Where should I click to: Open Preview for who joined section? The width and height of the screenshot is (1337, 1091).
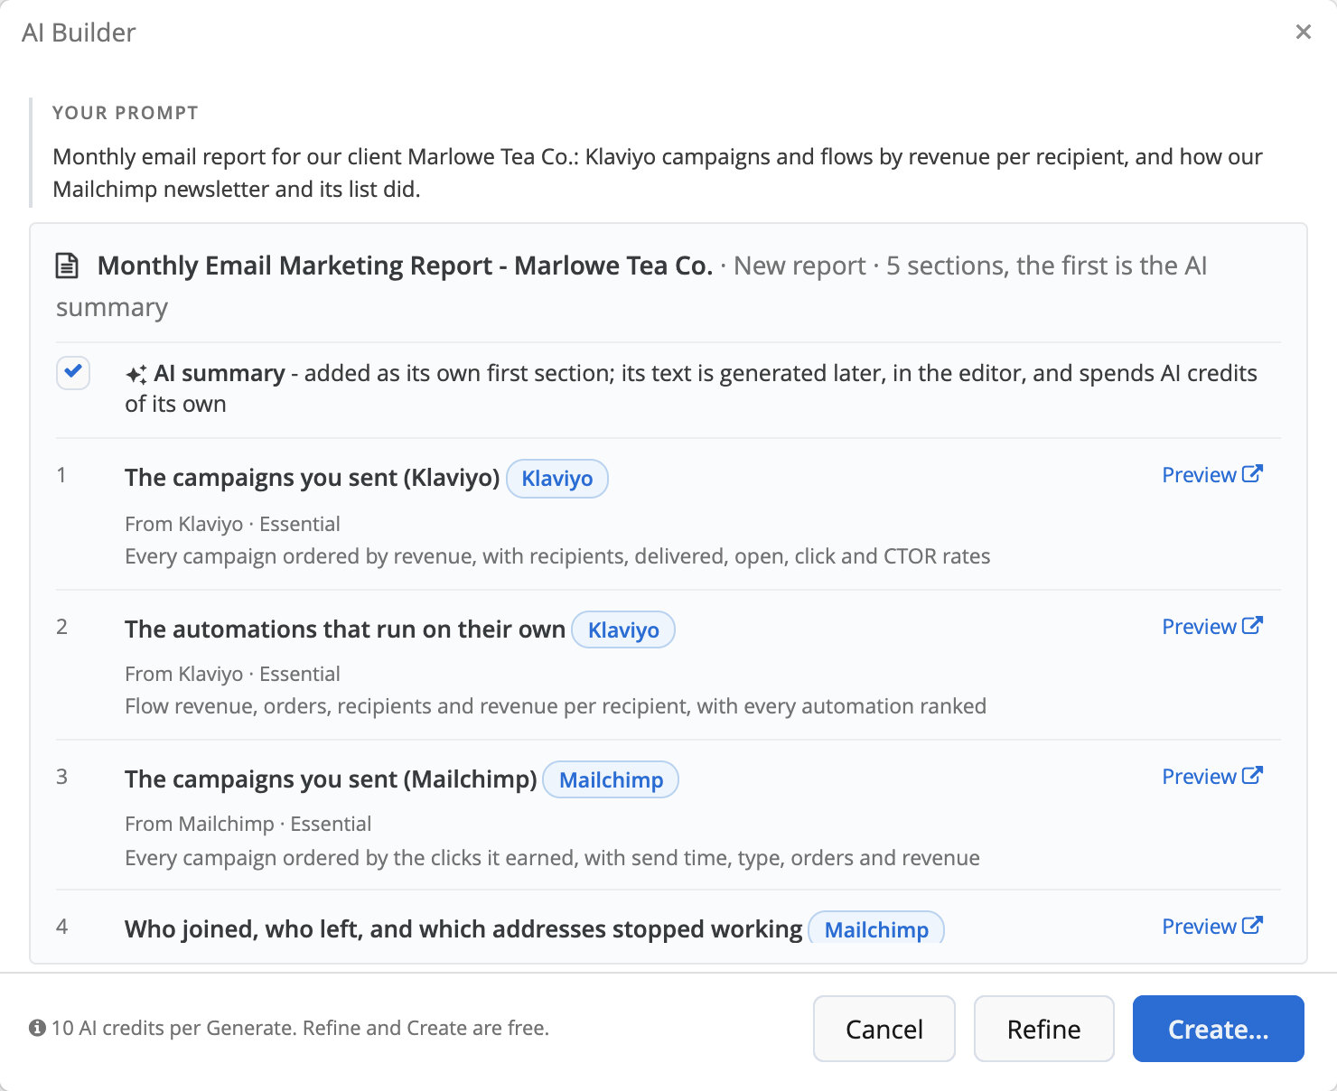[x=1211, y=927]
